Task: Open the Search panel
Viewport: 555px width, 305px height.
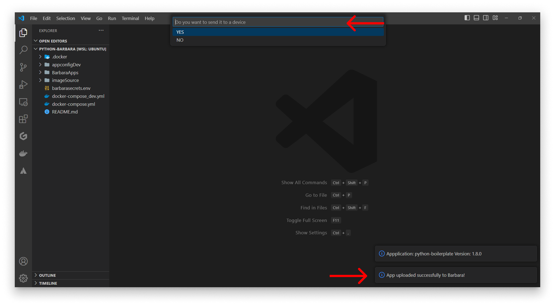Action: [23, 50]
